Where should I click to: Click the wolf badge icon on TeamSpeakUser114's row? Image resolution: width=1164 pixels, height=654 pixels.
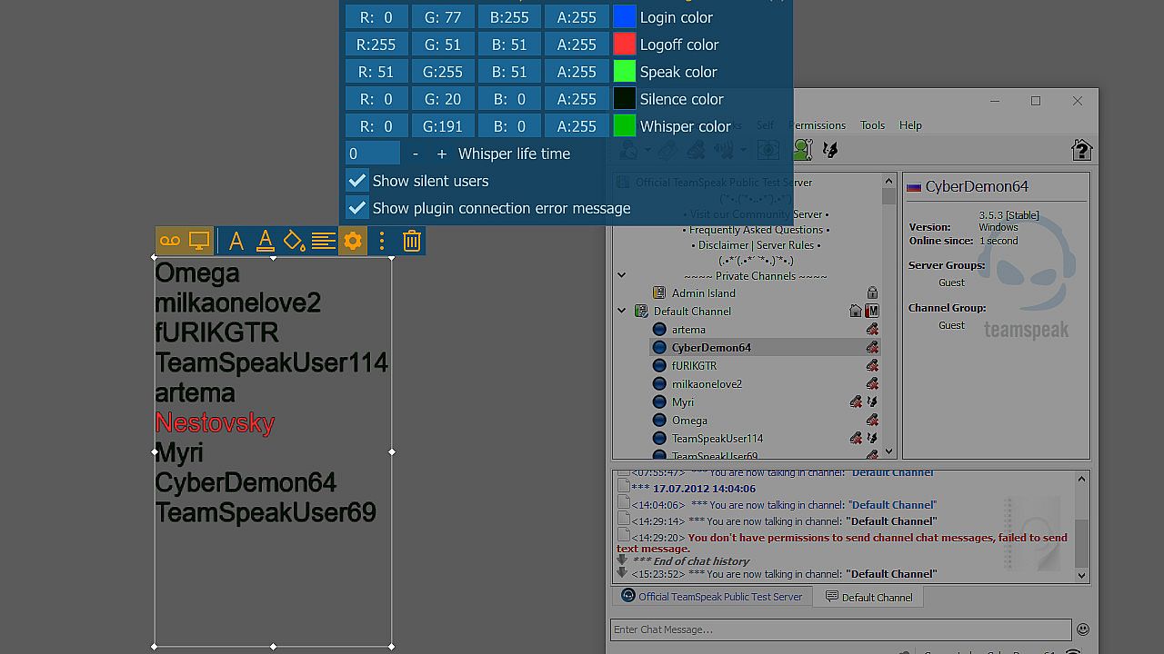pyautogui.click(x=872, y=438)
